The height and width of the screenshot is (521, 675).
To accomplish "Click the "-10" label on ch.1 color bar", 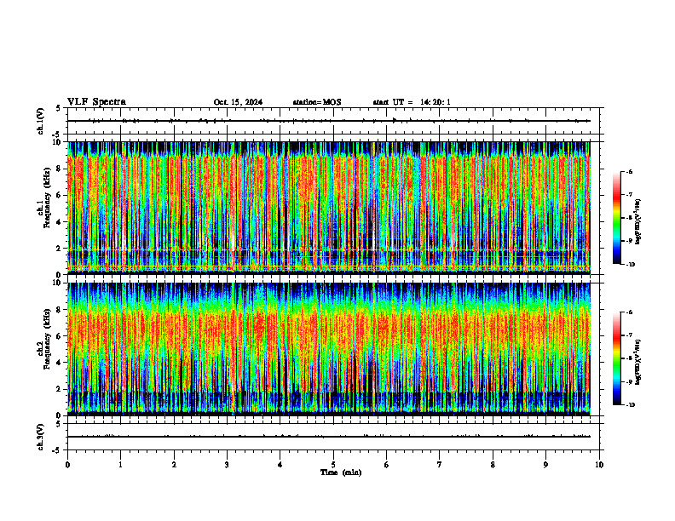I will (630, 265).
